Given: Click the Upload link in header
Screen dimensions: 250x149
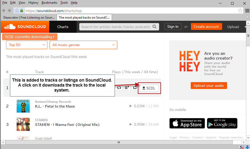Looking at the screenshot, I should pyautogui.click(x=233, y=27).
